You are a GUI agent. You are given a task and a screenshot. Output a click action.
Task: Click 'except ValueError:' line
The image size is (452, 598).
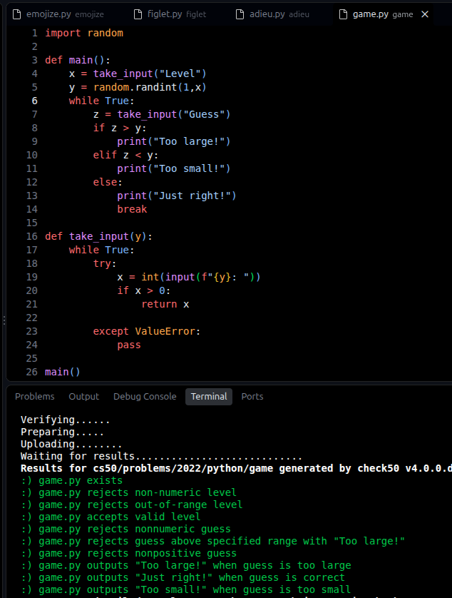point(147,331)
